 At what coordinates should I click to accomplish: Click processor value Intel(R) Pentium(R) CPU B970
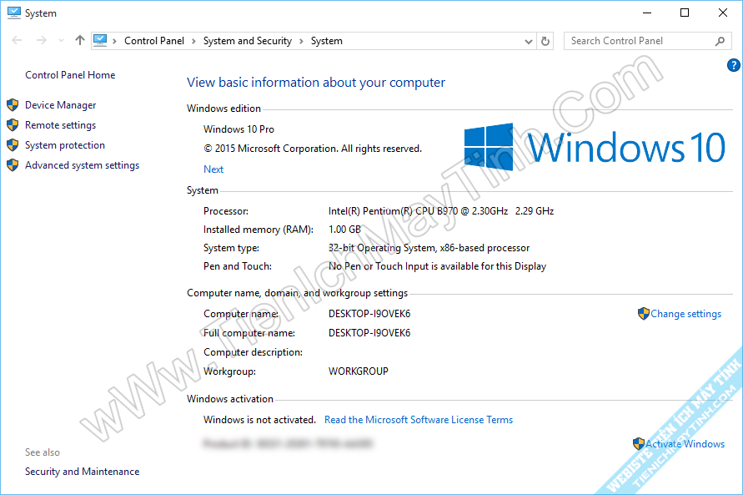pyautogui.click(x=441, y=211)
